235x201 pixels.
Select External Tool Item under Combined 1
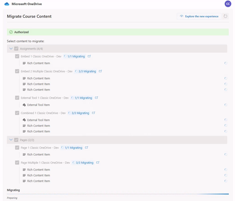tap(38, 120)
